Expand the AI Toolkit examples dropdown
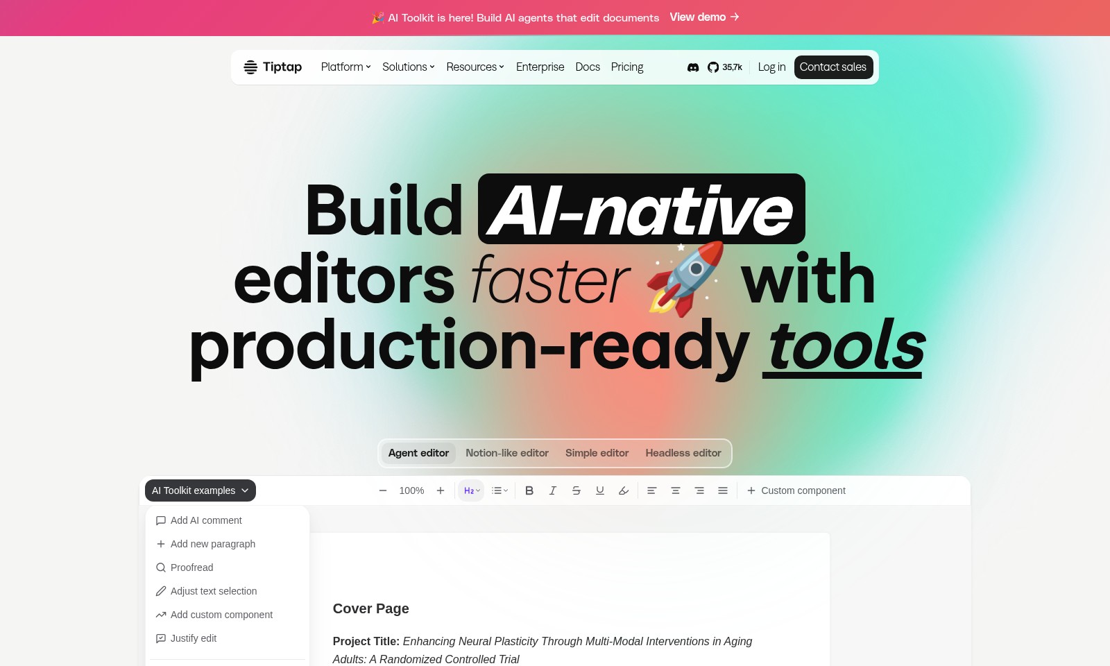This screenshot has width=1110, height=666. 200,490
